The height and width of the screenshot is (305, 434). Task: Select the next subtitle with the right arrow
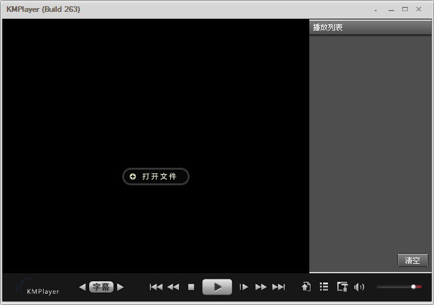pyautogui.click(x=120, y=287)
